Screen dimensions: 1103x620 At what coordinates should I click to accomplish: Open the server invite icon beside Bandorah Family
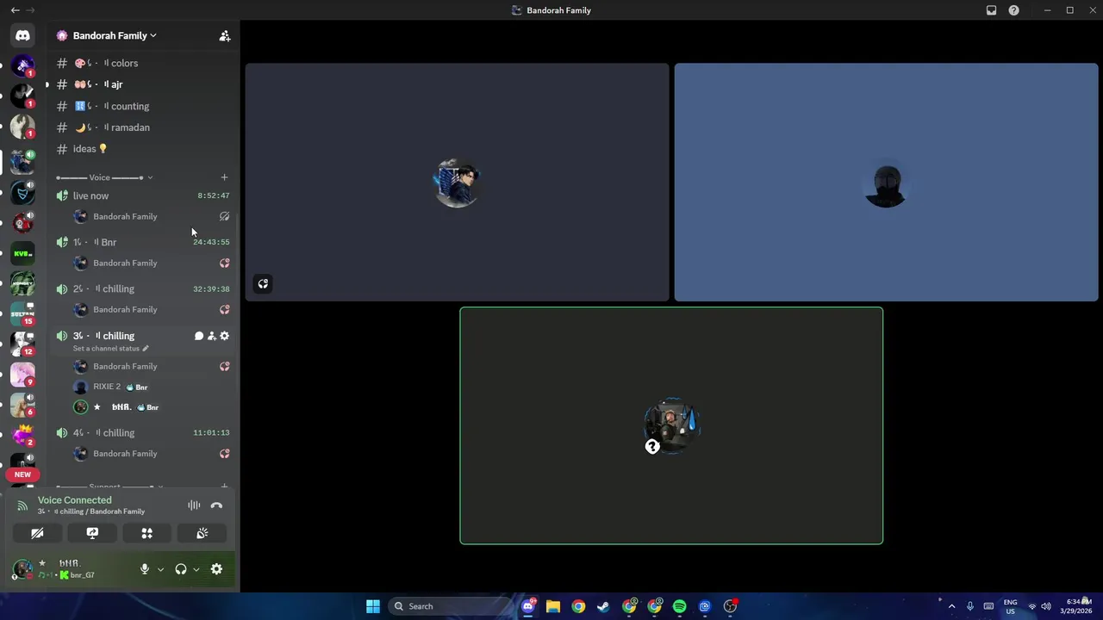(224, 35)
